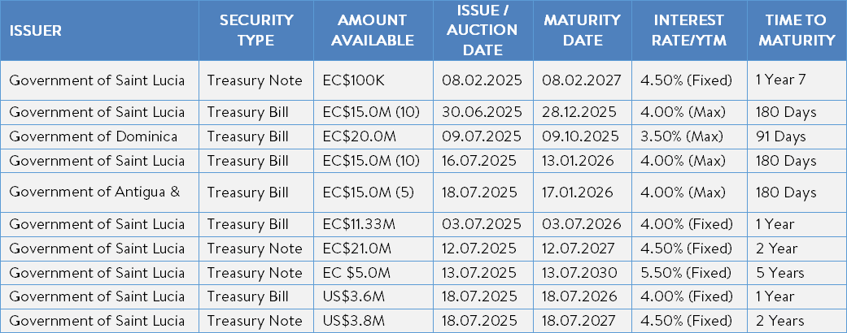Select the 08.02.2025 issue date cell
This screenshot has width=847, height=333.
click(483, 80)
